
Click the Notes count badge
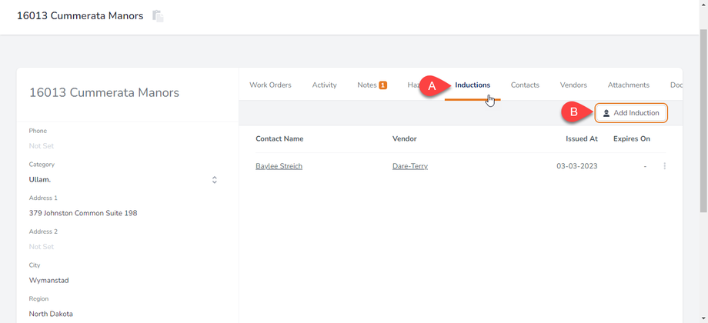[382, 85]
